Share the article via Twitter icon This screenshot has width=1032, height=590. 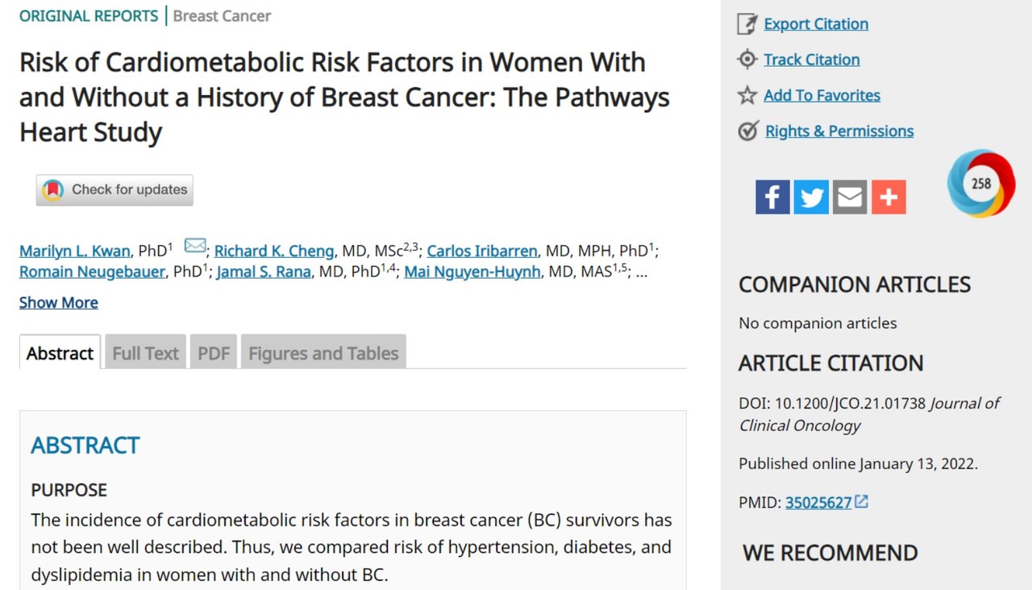pyautogui.click(x=811, y=197)
